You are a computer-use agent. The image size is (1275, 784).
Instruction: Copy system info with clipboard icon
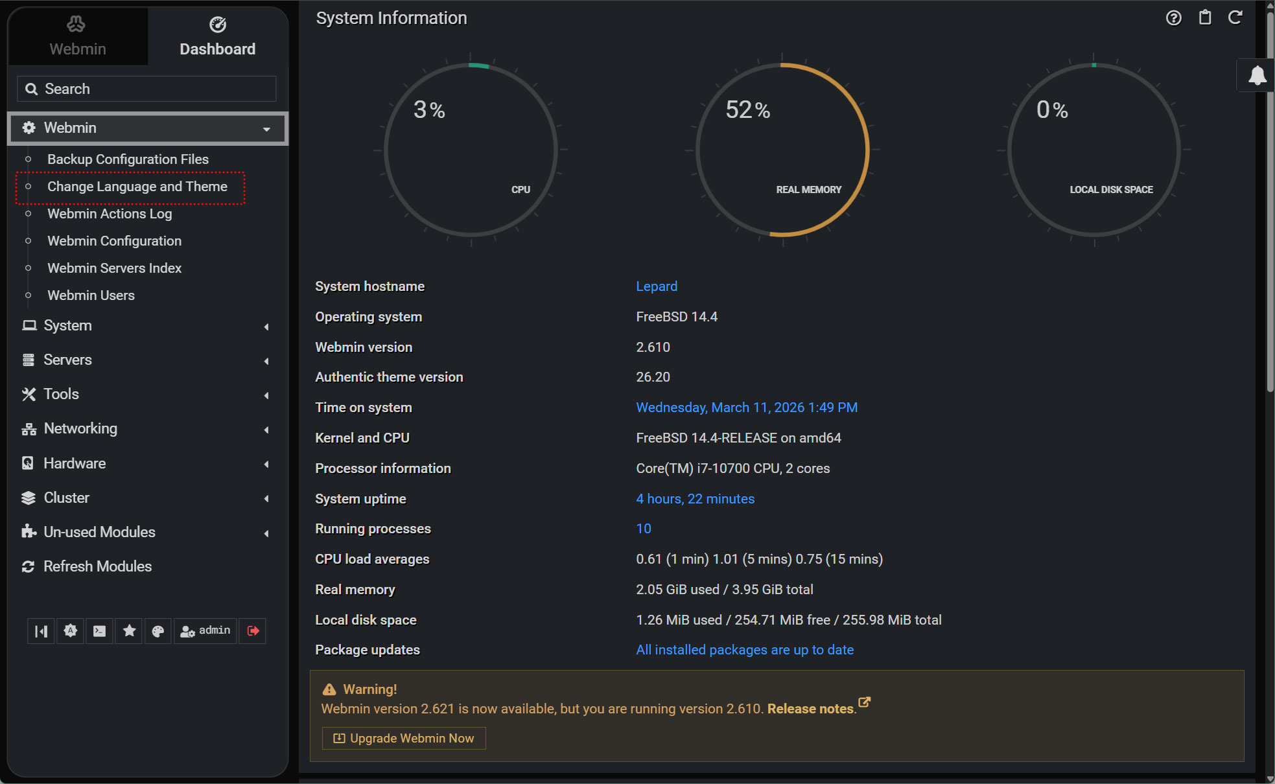[1204, 18]
